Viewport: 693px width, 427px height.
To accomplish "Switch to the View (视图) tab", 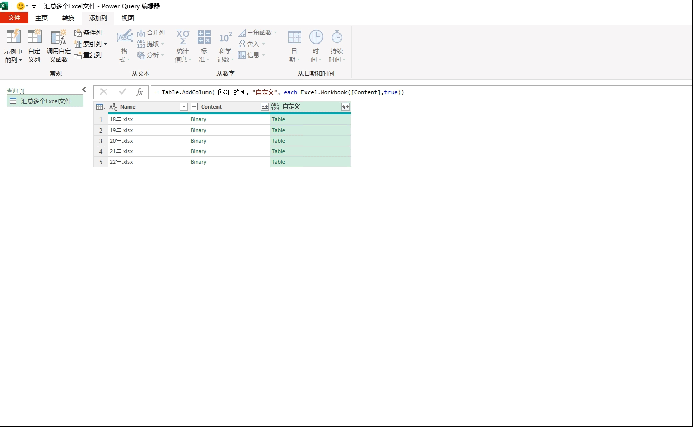I will [x=128, y=18].
